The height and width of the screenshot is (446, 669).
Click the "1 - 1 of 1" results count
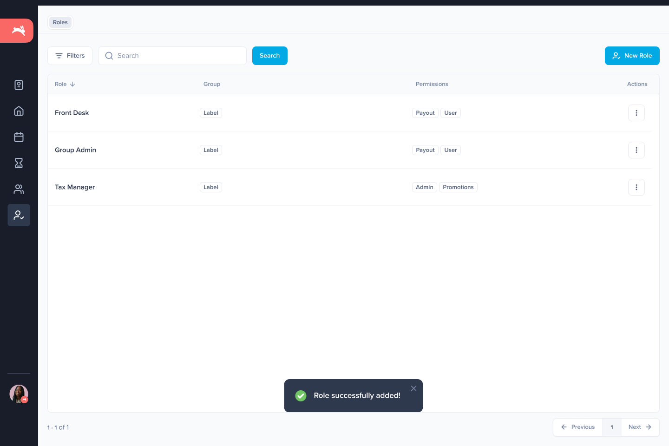pos(58,427)
